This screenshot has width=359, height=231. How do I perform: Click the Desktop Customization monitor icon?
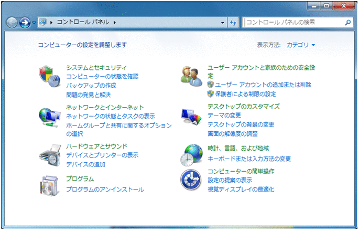[191, 117]
